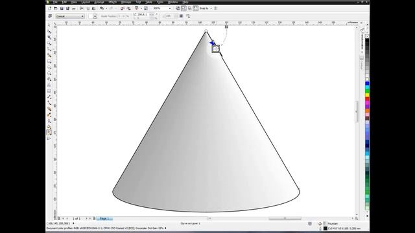
Task: Click the 300% zoom level field
Action: (x=160, y=8)
